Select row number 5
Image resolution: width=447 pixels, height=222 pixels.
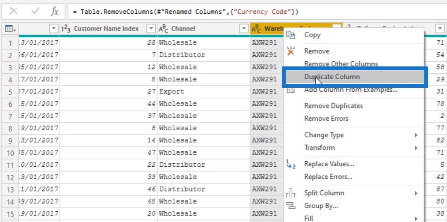(x=10, y=92)
